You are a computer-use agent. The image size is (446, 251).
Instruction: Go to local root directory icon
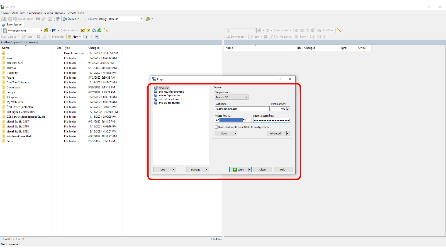pos(89,31)
